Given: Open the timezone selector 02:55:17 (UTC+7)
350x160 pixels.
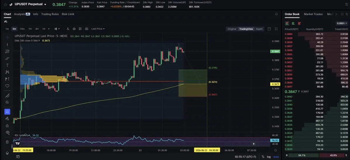Looking at the screenshot, I should [245, 157].
